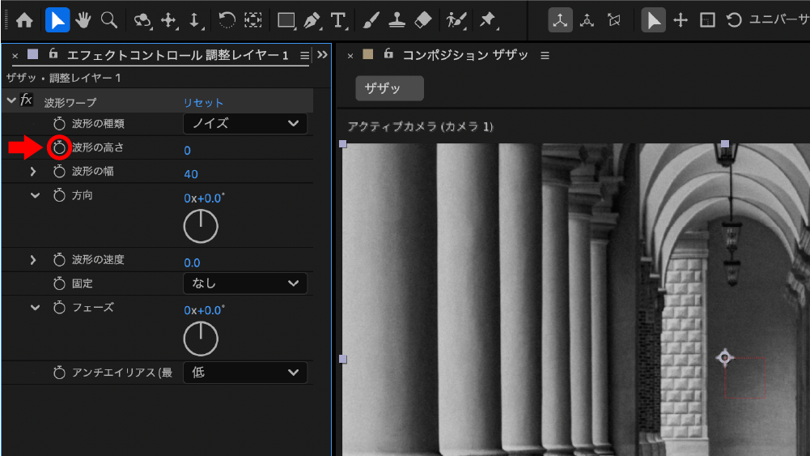
Task: Toggle stopwatch for 波形の種類
Action: click(x=59, y=124)
